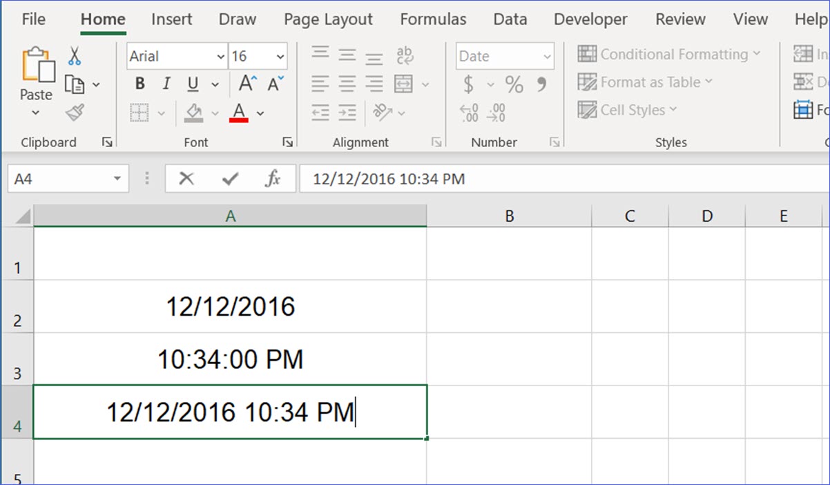
Task: Click the Wrap Text icon
Action: (x=405, y=56)
